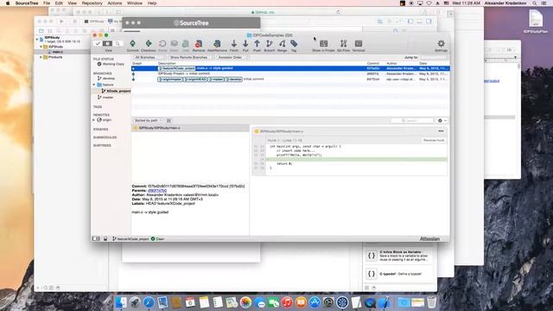The image size is (553, 311).
Task: Open the Window menu
Action: tap(135, 3)
